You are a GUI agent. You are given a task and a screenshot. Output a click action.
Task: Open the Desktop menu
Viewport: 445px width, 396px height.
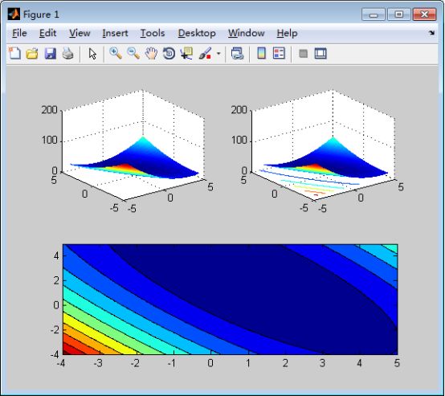[x=197, y=33]
